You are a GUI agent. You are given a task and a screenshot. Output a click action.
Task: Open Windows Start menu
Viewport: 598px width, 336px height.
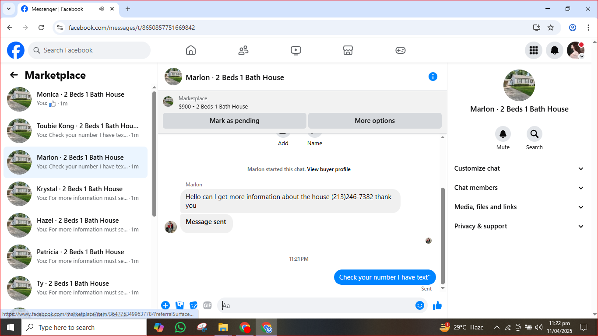coord(11,327)
